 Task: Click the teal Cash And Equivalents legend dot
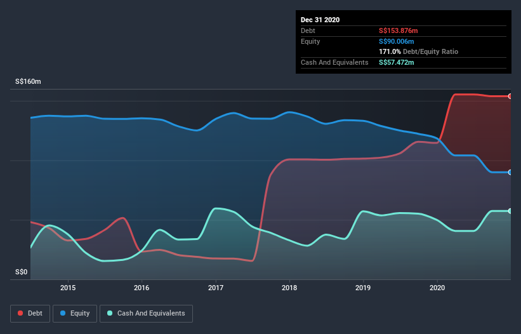[x=110, y=313]
